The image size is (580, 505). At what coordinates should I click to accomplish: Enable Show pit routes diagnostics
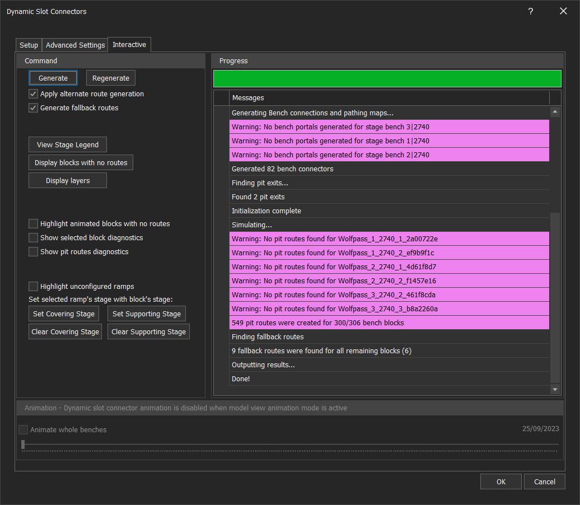34,252
